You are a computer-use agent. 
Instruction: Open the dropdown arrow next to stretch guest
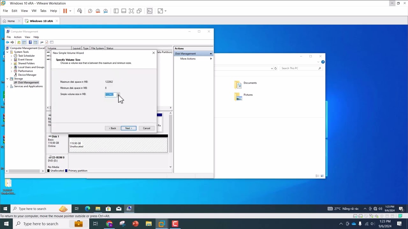coord(165,11)
